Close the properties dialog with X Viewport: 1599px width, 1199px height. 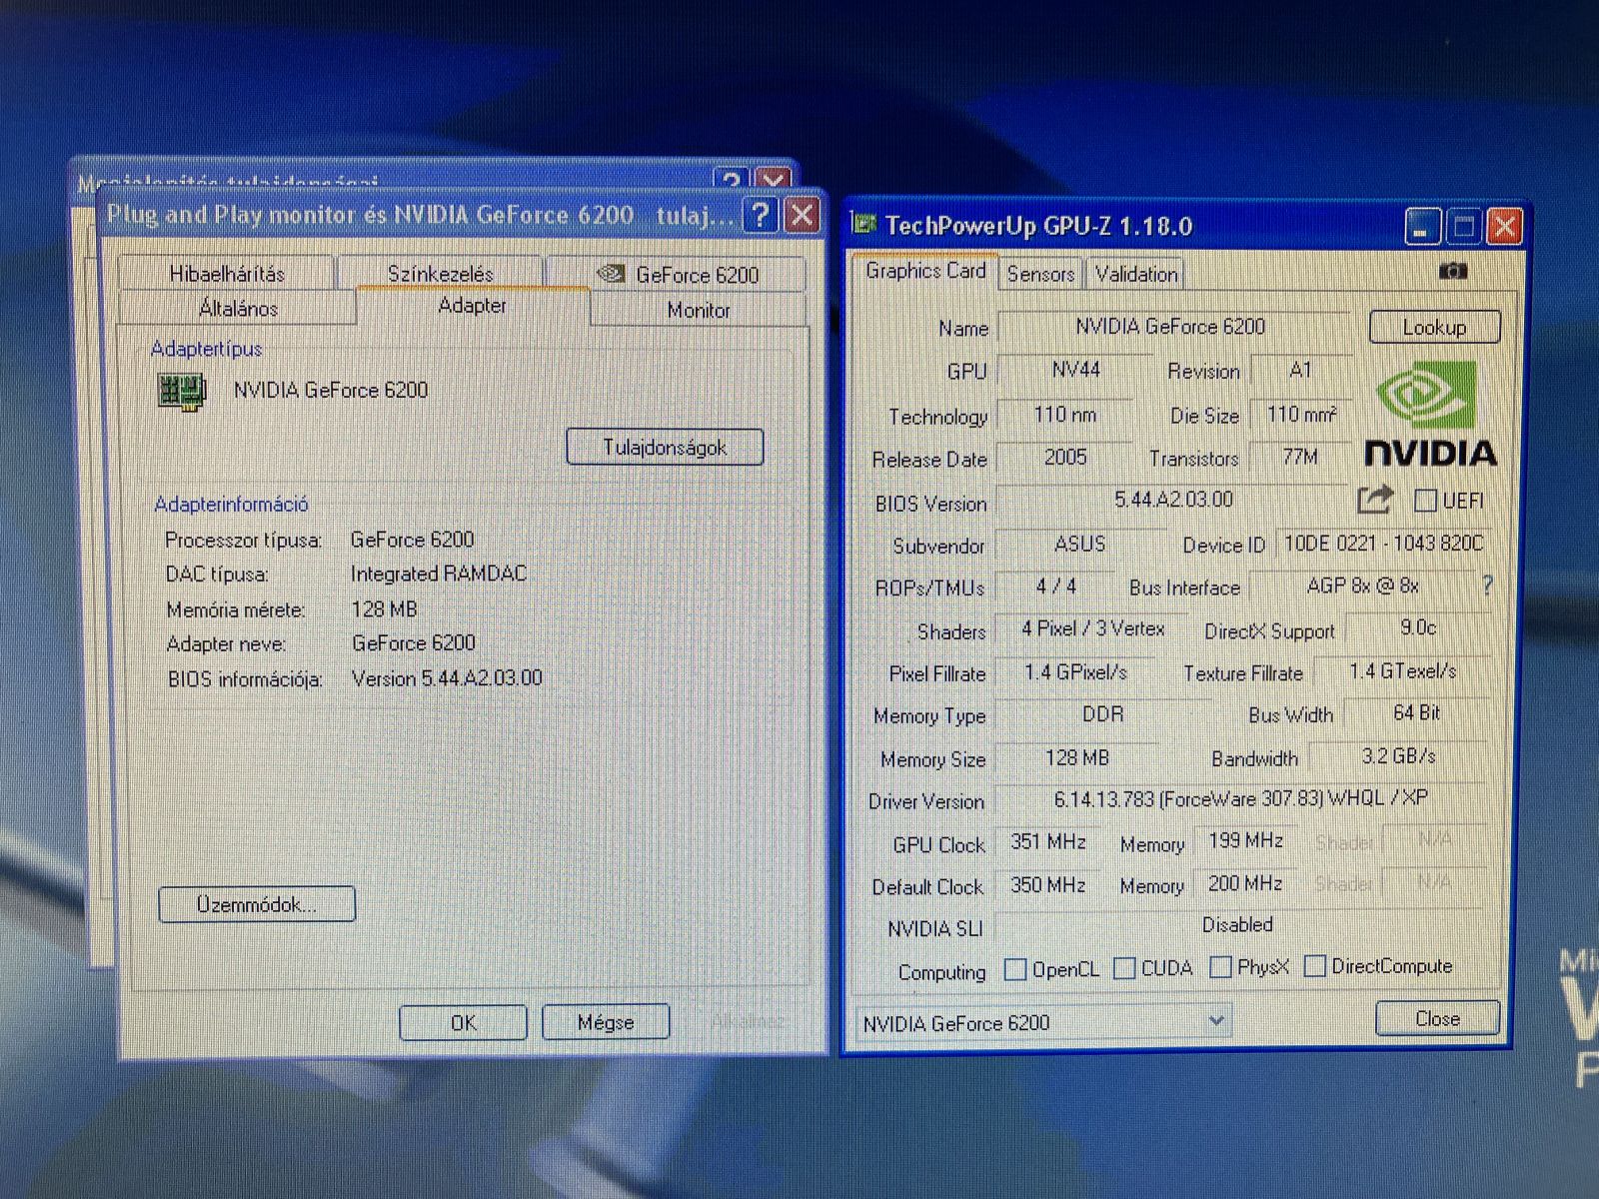tap(802, 214)
